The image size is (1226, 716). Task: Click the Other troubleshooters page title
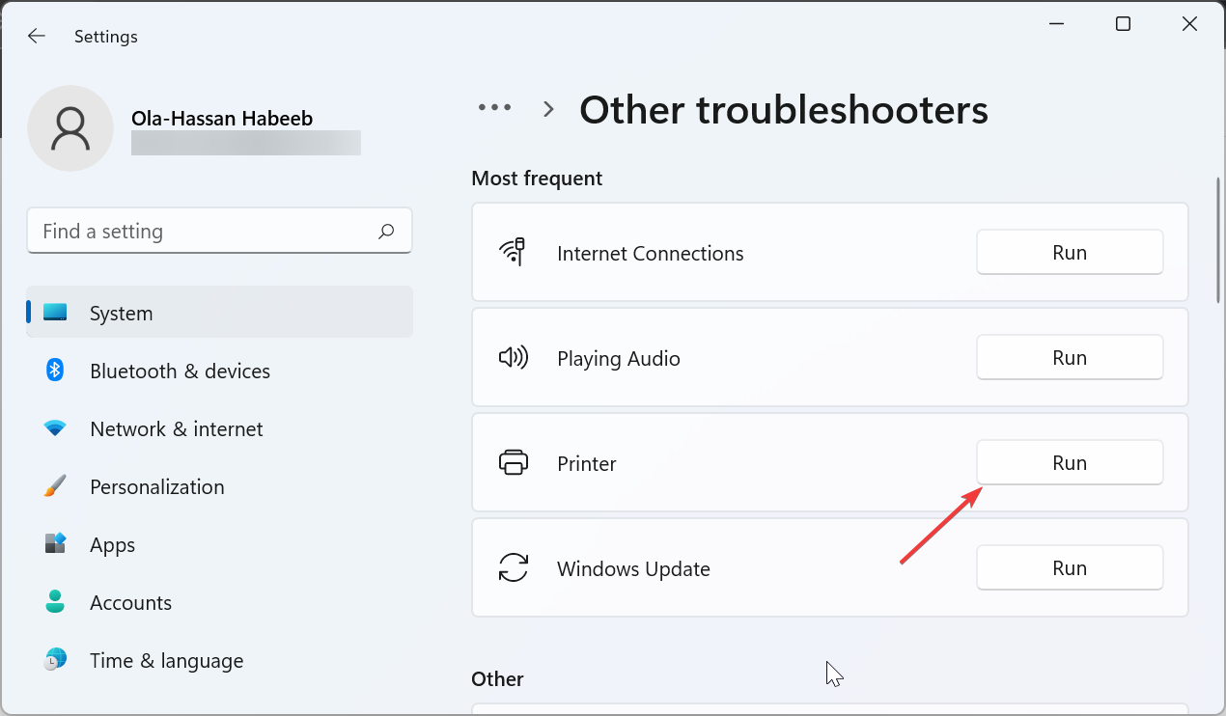coord(784,109)
